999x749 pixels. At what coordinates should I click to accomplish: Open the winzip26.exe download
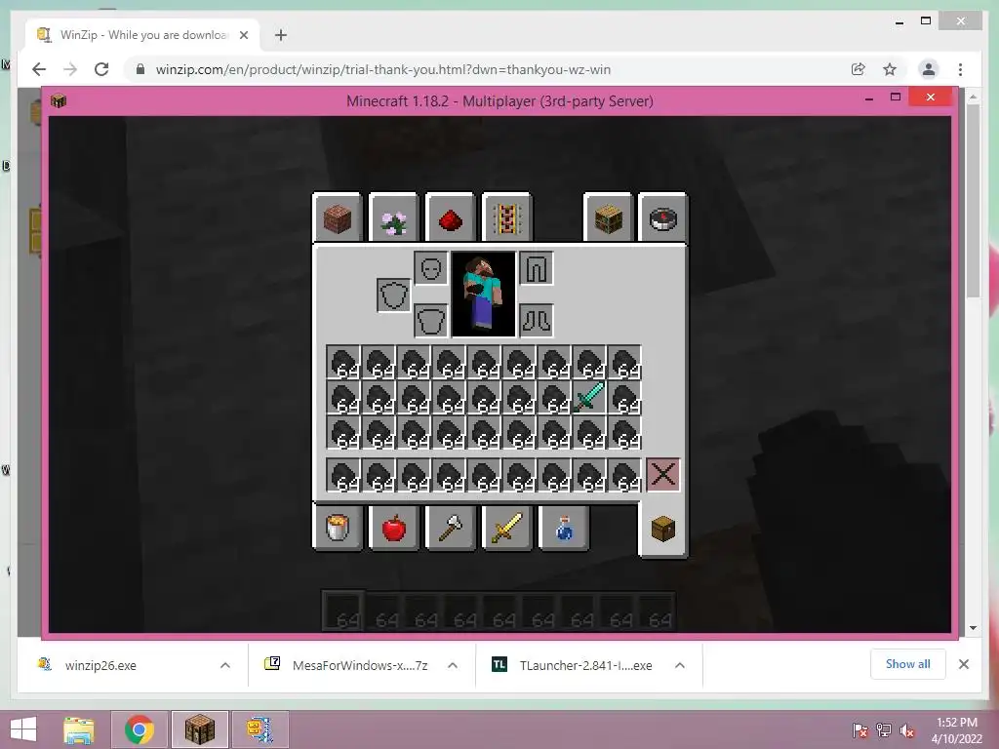coord(100,665)
